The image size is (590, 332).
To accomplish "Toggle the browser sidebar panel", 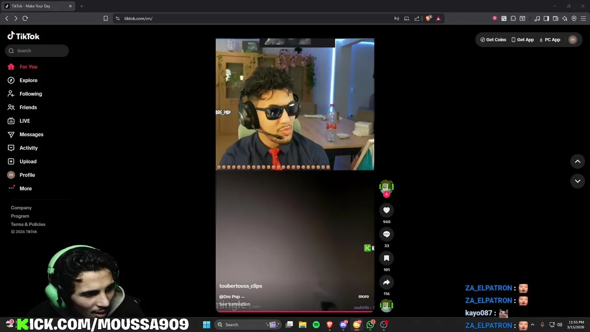I will [546, 18].
